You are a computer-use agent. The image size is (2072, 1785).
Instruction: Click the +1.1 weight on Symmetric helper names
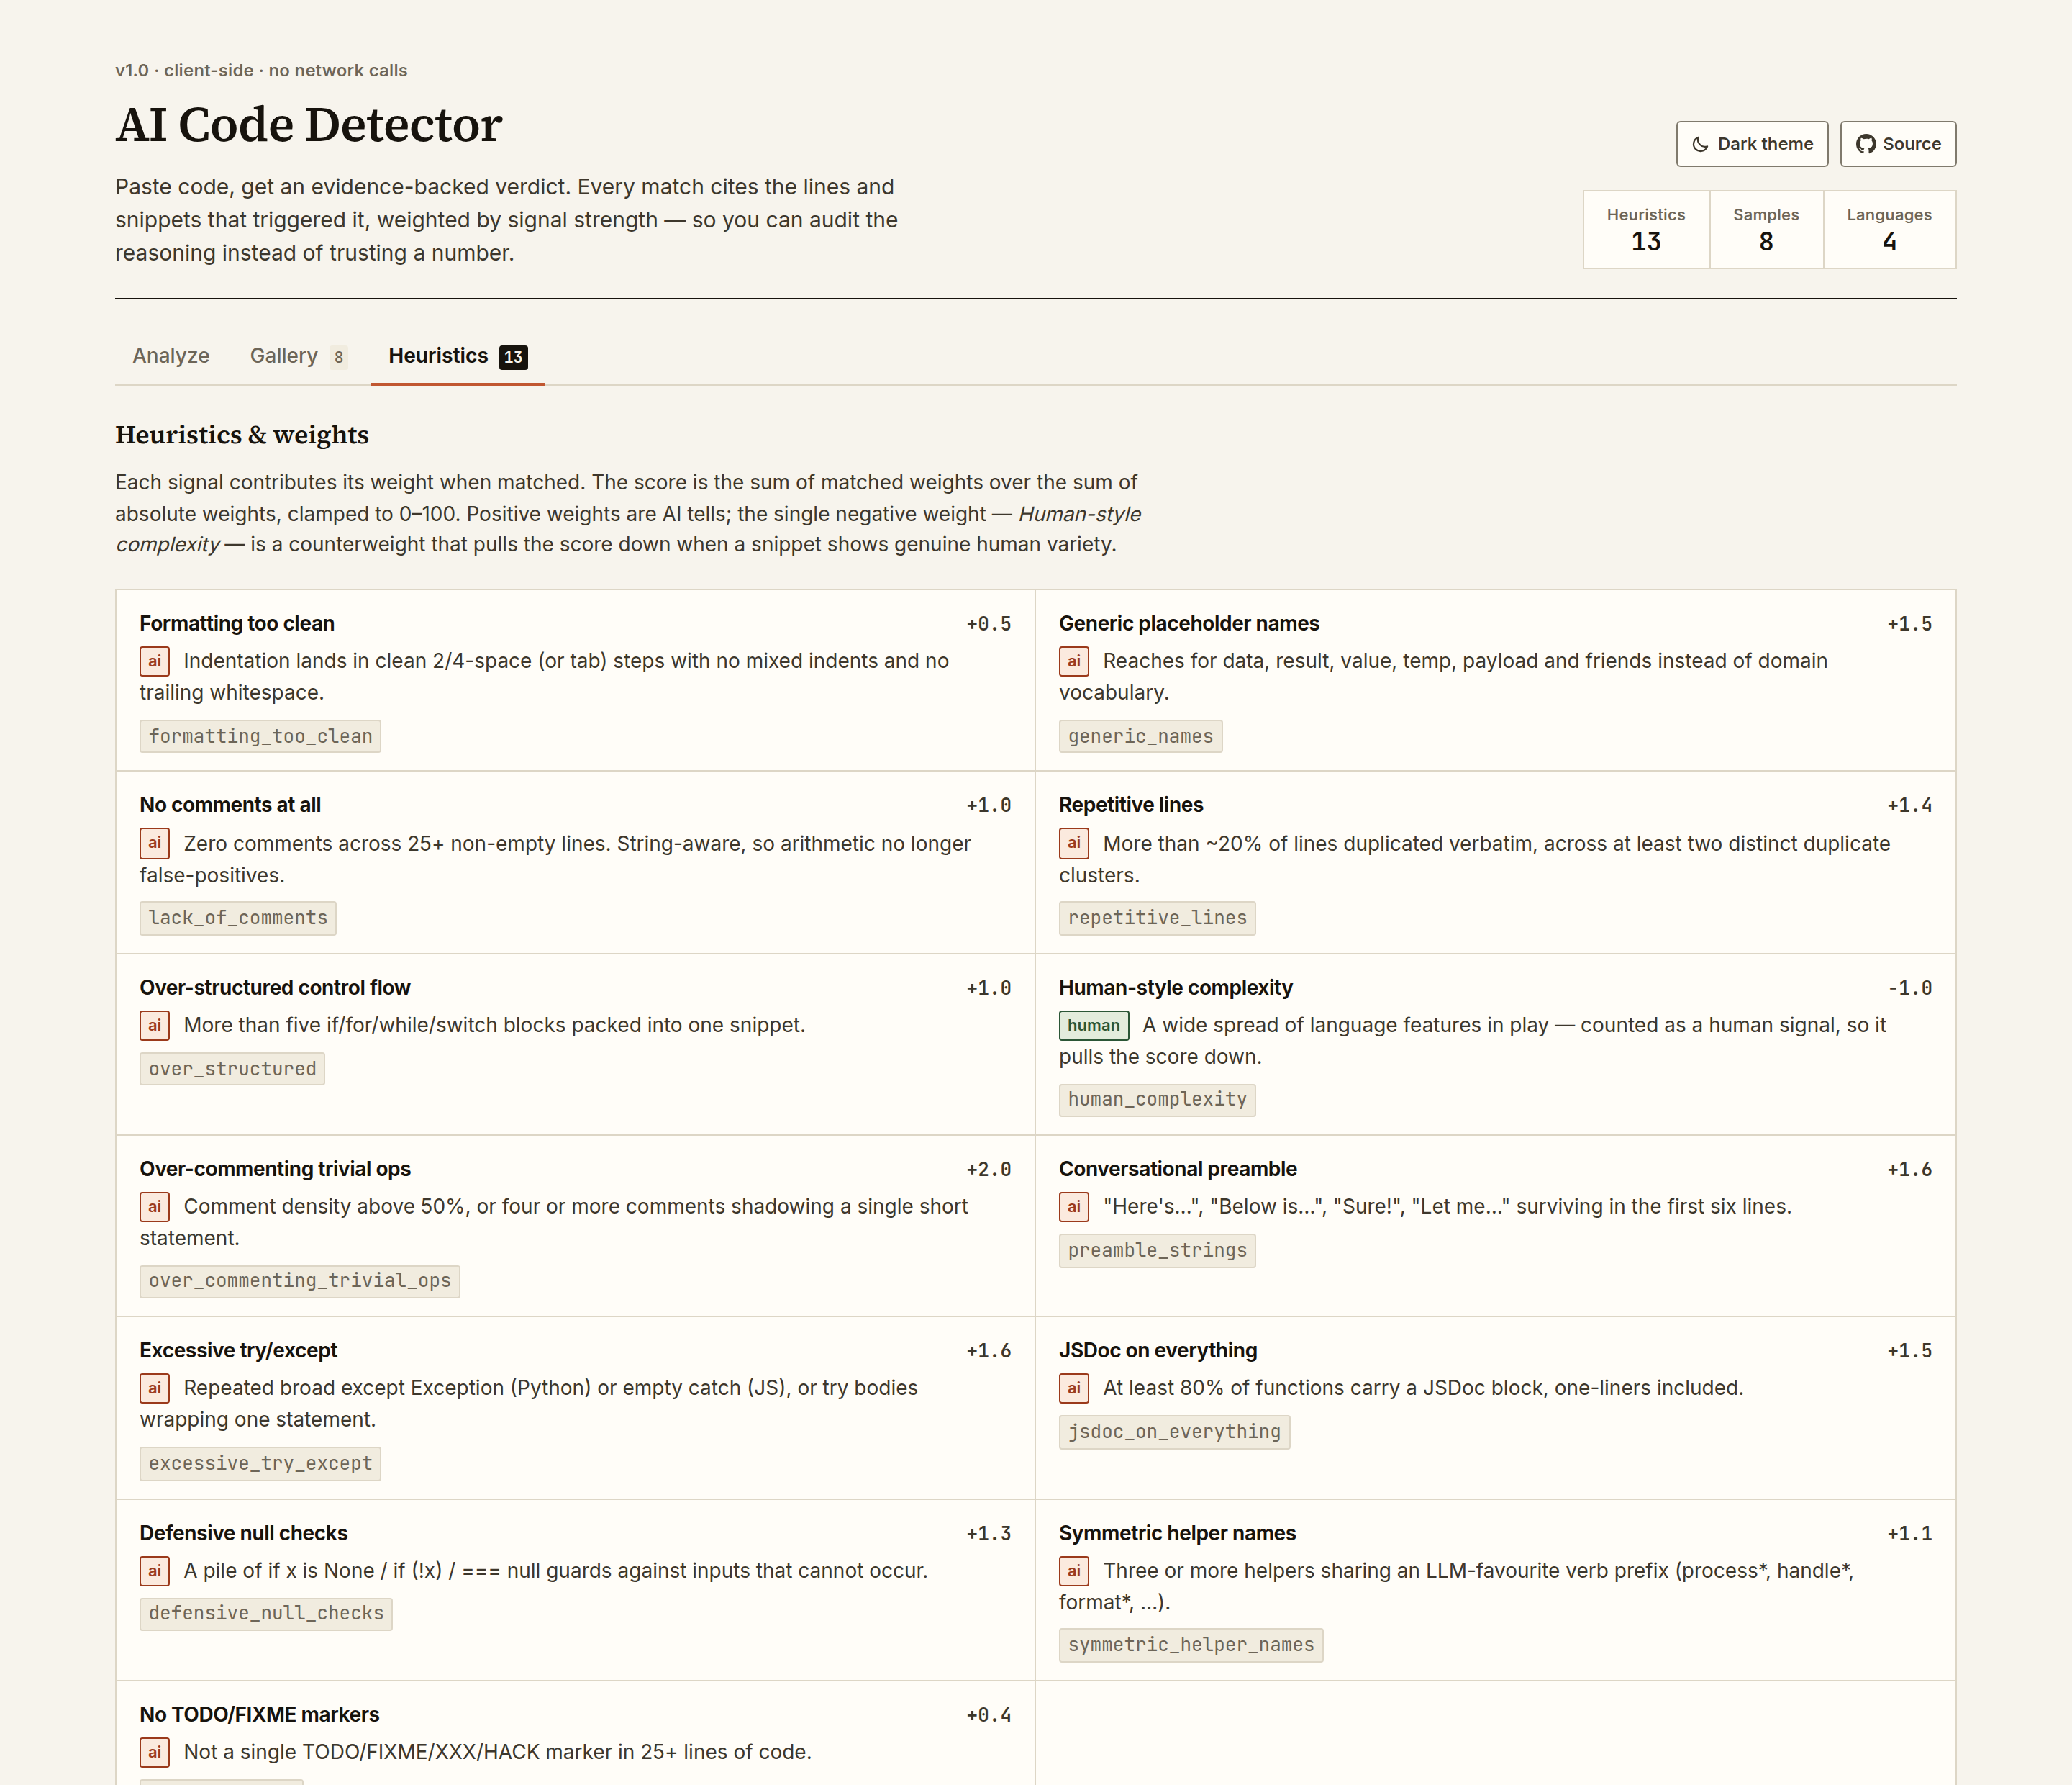[1909, 1534]
